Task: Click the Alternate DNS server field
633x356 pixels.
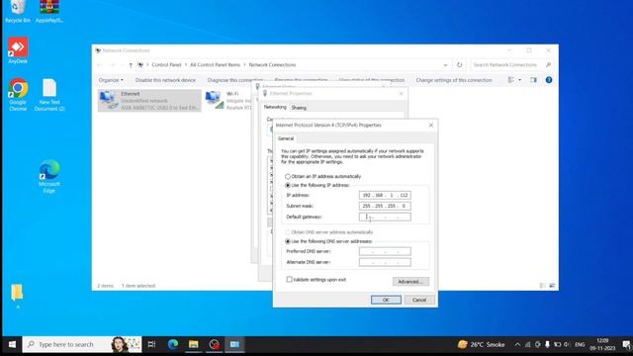Action: click(x=385, y=262)
